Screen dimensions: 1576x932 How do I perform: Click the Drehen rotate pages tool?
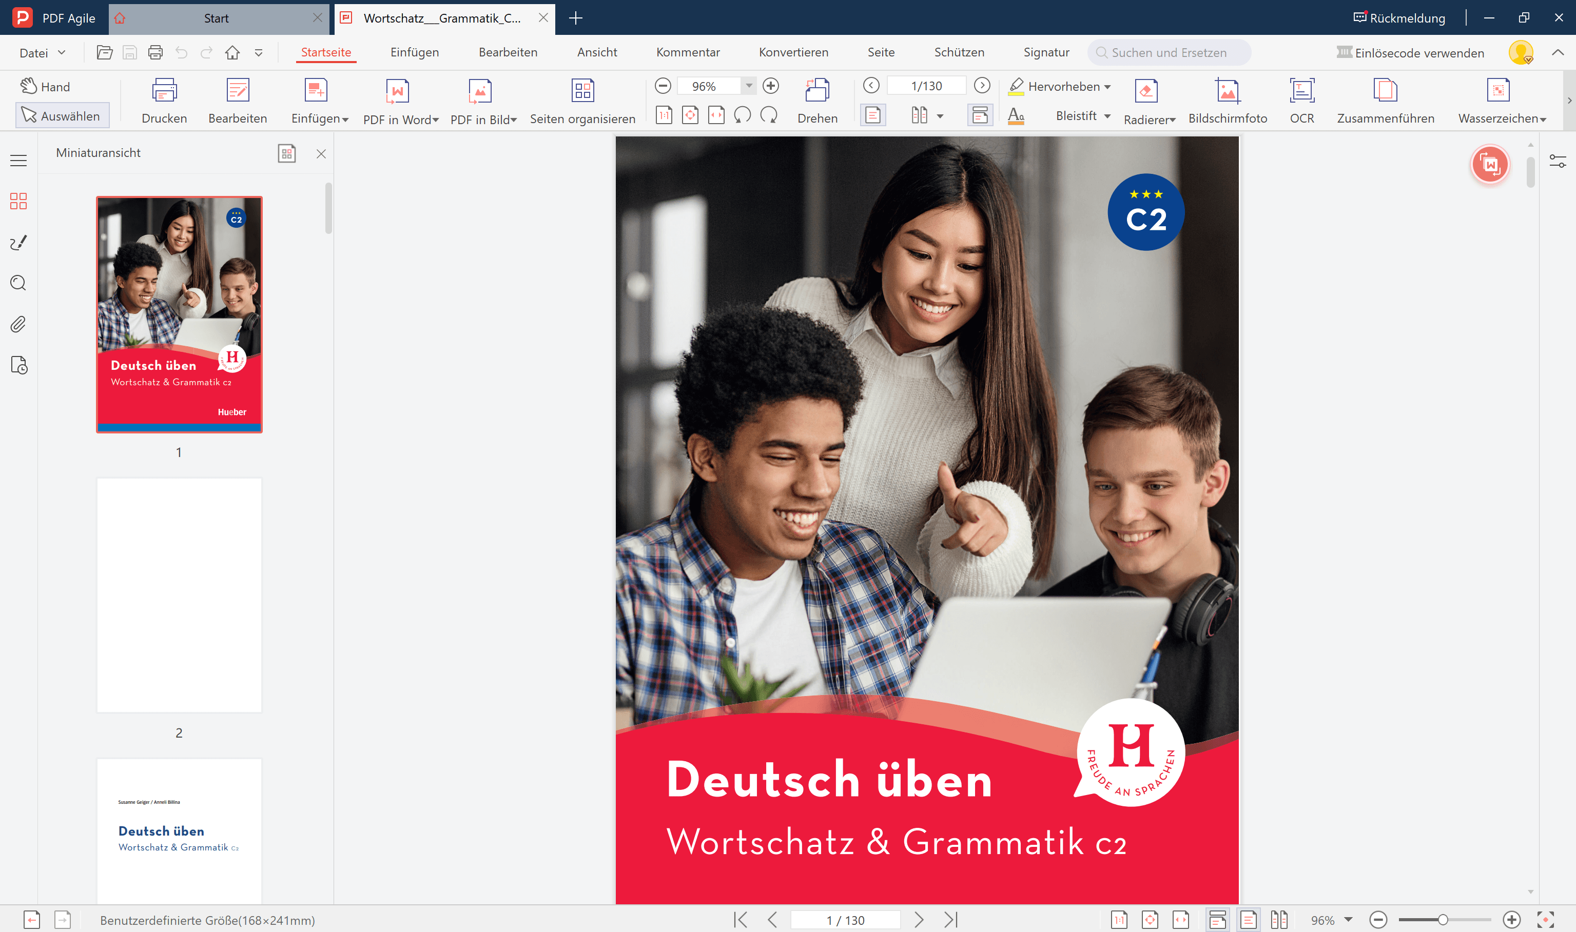[817, 101]
